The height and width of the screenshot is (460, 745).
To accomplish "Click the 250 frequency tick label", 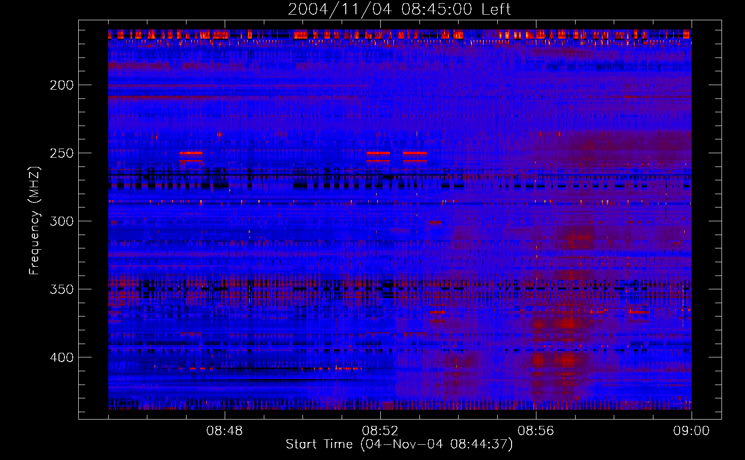I will (x=62, y=153).
